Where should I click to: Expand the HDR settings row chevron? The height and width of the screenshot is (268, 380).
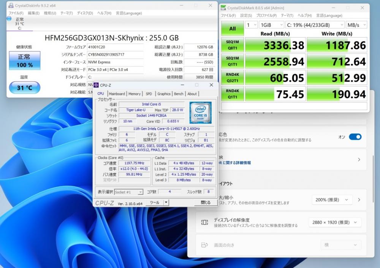[x=359, y=160]
